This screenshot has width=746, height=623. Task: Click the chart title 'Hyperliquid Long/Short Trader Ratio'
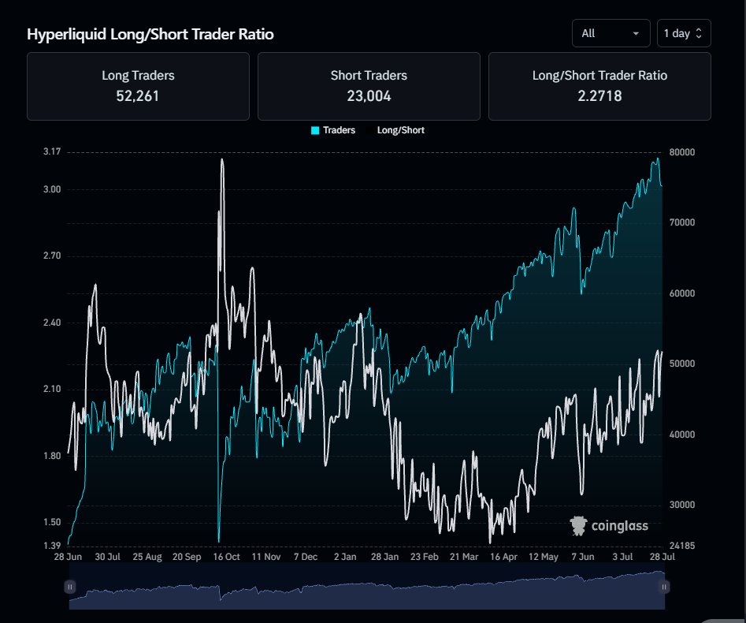pos(150,34)
